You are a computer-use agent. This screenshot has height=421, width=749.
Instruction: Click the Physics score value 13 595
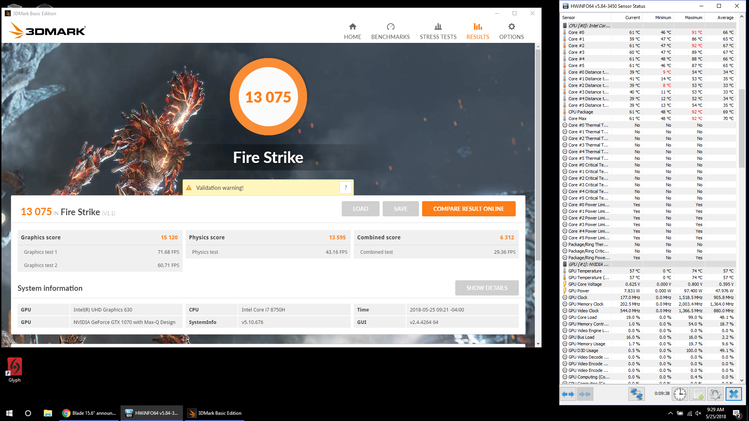click(337, 237)
